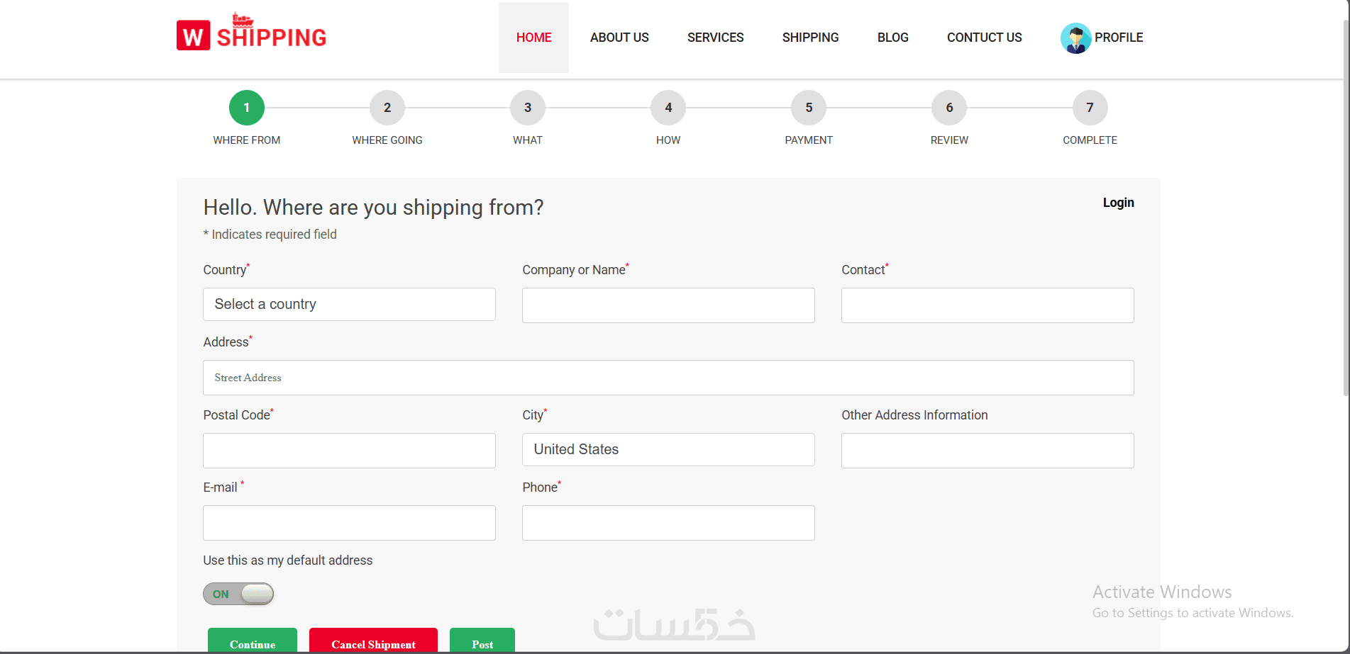Click the green Continue button

coord(253,641)
